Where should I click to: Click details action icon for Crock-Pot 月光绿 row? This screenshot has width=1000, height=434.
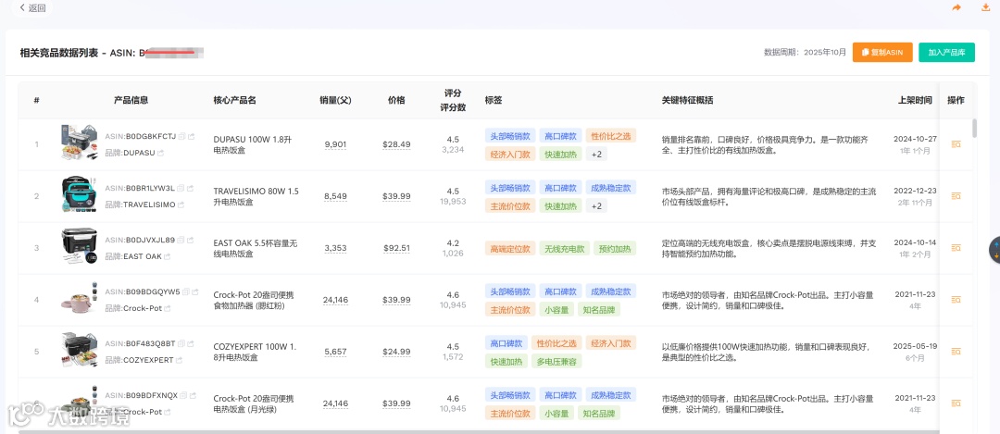tap(956, 403)
